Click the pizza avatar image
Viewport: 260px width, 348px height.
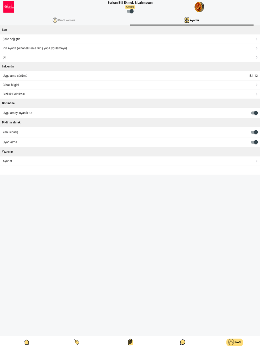[x=199, y=7]
